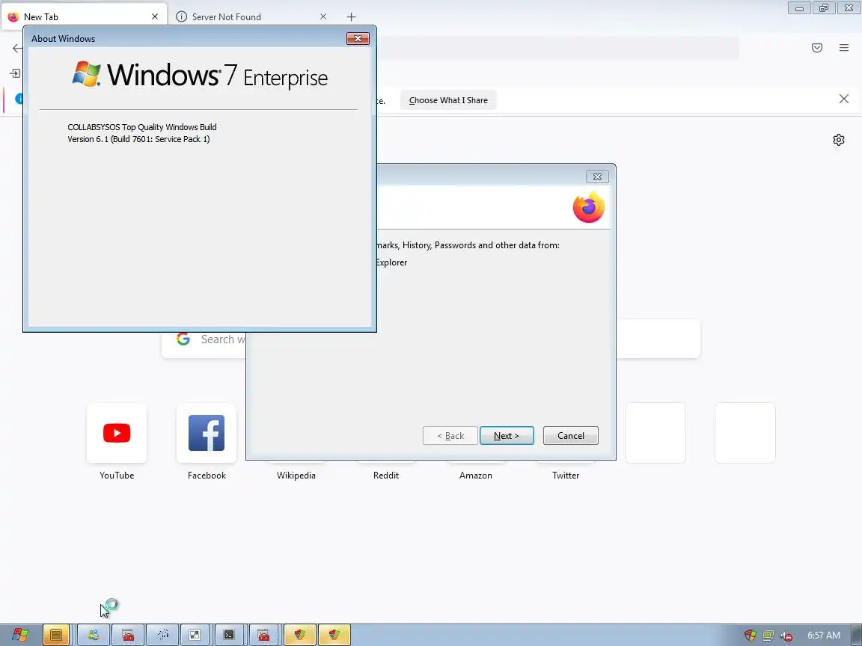The width and height of the screenshot is (862, 646).
Task: Click the Firefox logo in Import Wizard
Action: (x=589, y=207)
